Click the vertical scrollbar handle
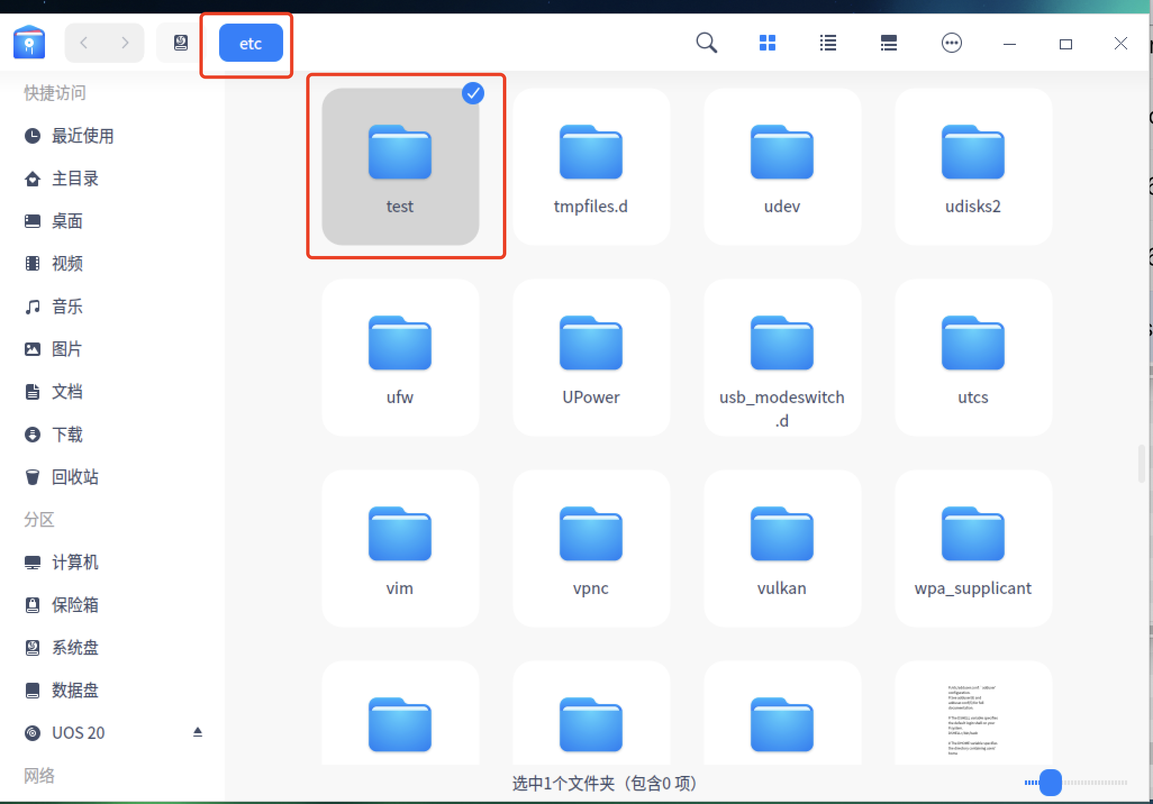The width and height of the screenshot is (1153, 804). tap(1141, 463)
